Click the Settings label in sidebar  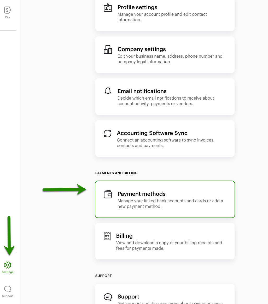click(x=8, y=272)
